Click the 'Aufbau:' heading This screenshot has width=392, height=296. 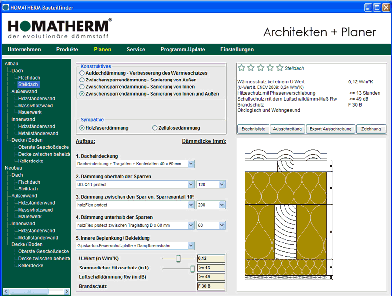(x=85, y=141)
